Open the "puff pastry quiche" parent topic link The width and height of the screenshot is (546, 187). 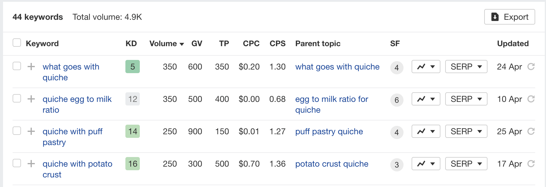click(329, 131)
